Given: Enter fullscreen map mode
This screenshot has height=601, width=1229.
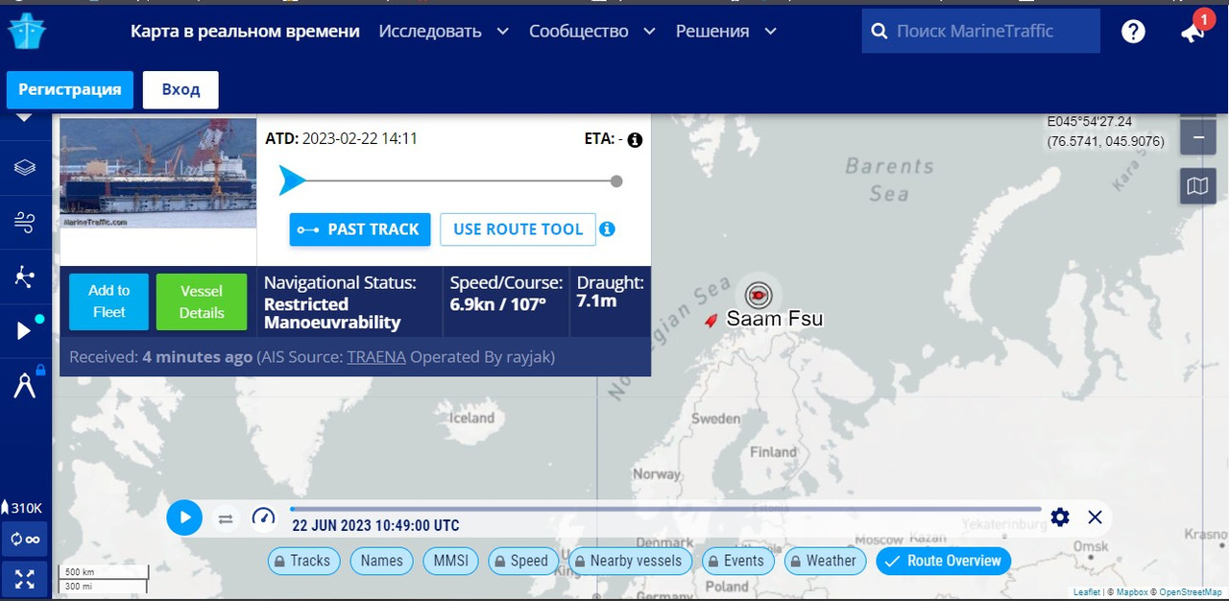Looking at the screenshot, I should click(x=26, y=578).
